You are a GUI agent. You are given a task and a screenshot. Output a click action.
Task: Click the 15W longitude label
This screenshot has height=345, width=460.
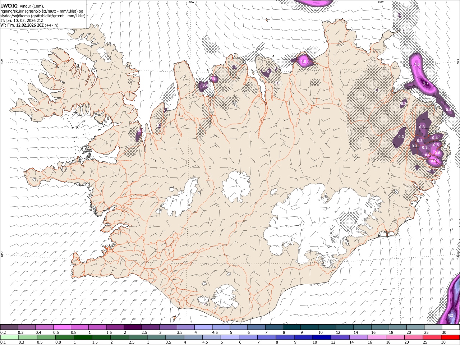[x=381, y=2]
